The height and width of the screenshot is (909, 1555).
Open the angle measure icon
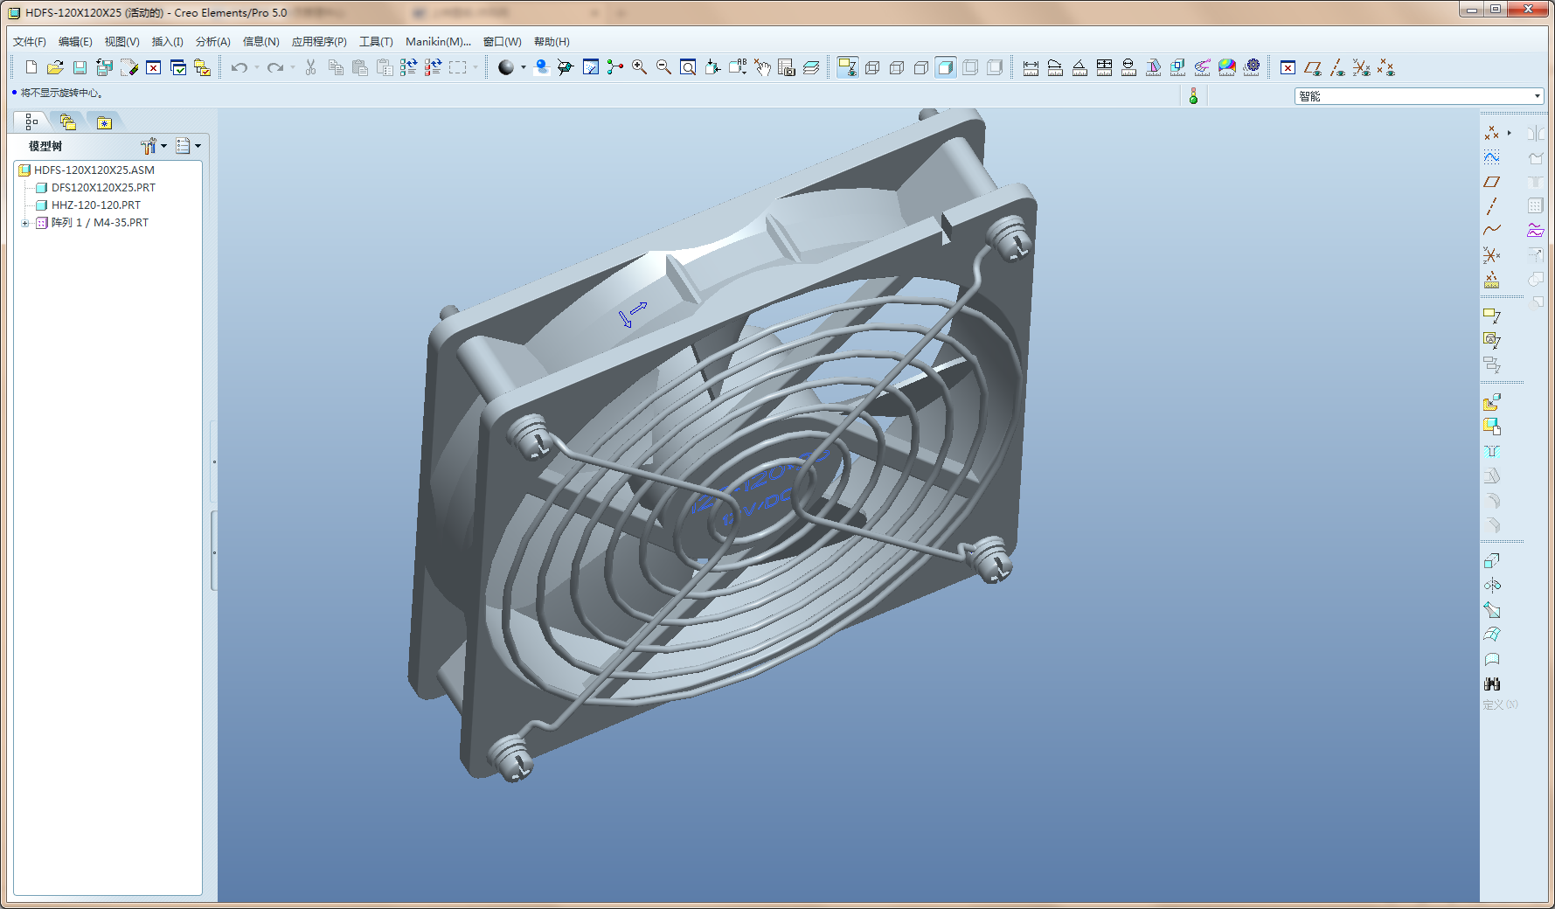click(1080, 67)
